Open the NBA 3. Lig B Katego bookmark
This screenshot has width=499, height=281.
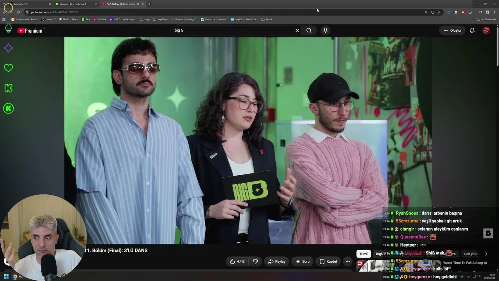coord(123,20)
